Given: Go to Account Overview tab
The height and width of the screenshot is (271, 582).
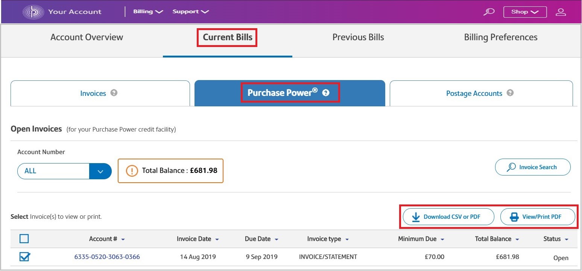Looking at the screenshot, I should (87, 37).
